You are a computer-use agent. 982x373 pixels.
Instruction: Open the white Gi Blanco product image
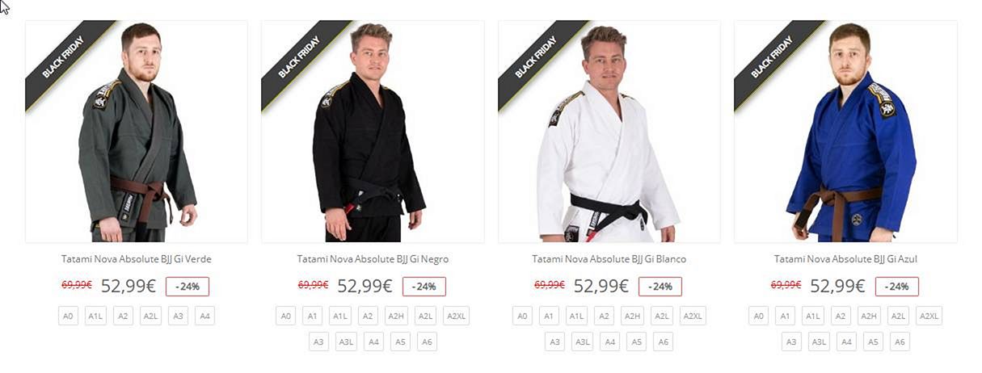coord(609,132)
